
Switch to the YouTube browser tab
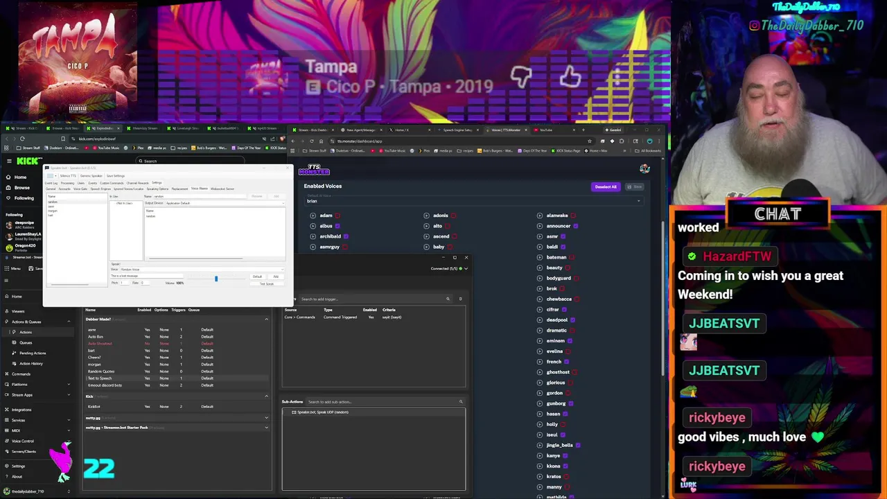click(x=546, y=130)
